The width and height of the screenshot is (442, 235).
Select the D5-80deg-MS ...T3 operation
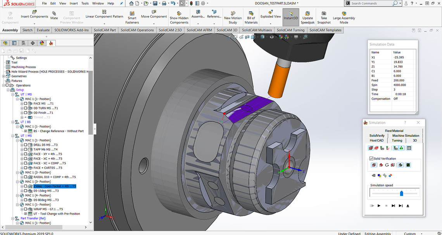coord(46,200)
